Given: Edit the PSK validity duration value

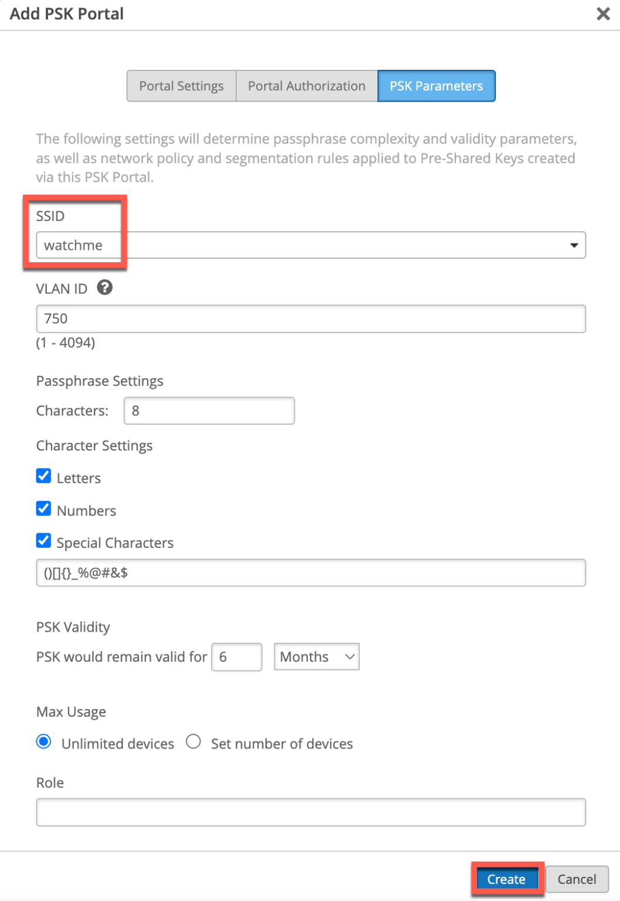Looking at the screenshot, I should (x=236, y=656).
